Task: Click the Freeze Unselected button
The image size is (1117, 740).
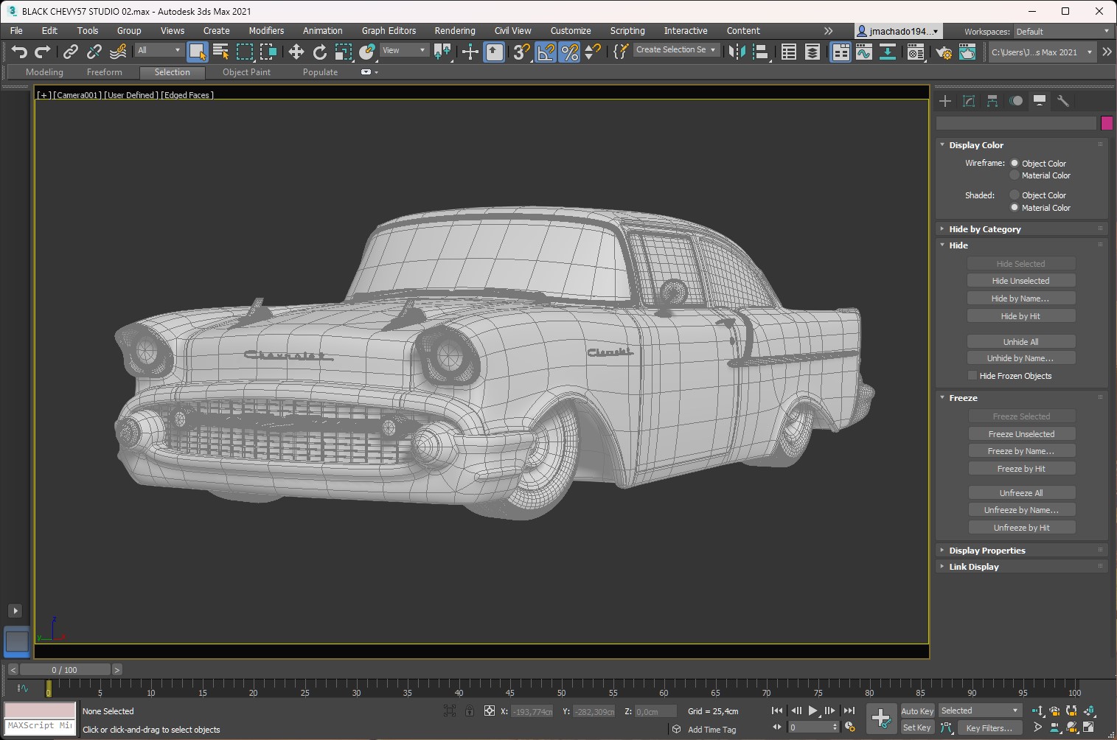Action: click(1021, 434)
